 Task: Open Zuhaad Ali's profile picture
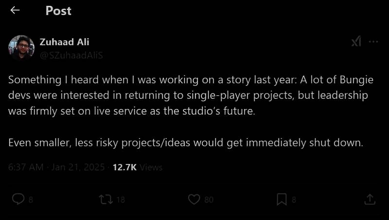[21, 48]
